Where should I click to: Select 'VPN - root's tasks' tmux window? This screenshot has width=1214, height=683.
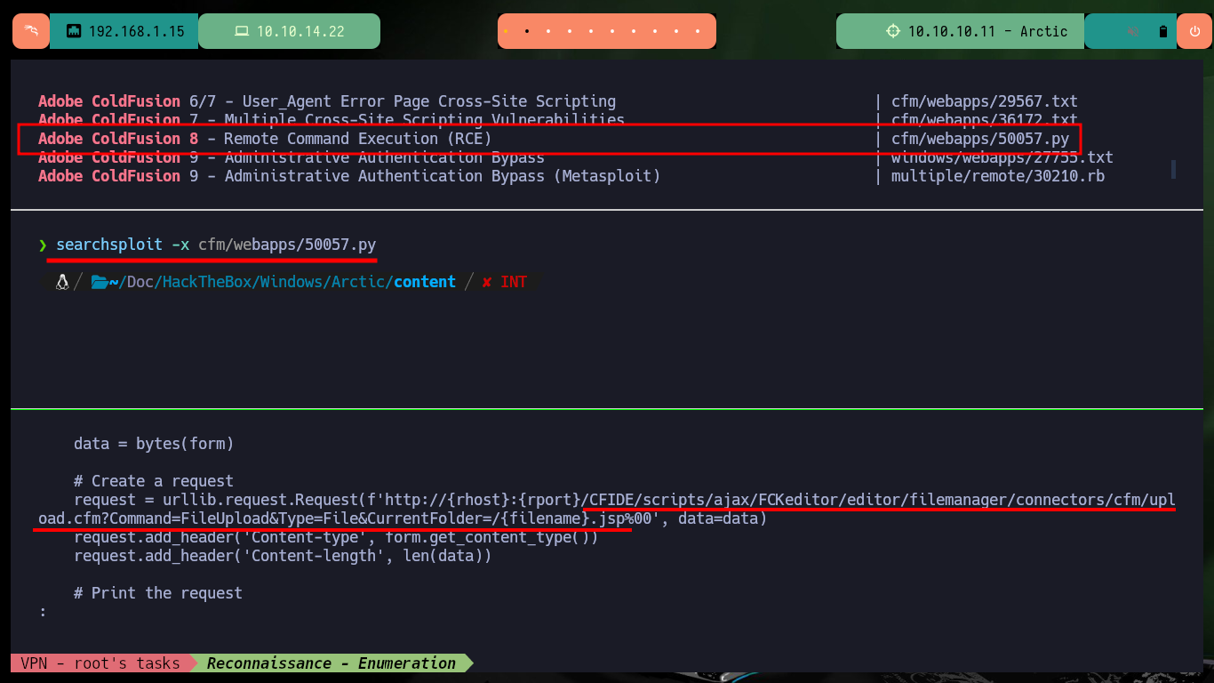coord(100,663)
